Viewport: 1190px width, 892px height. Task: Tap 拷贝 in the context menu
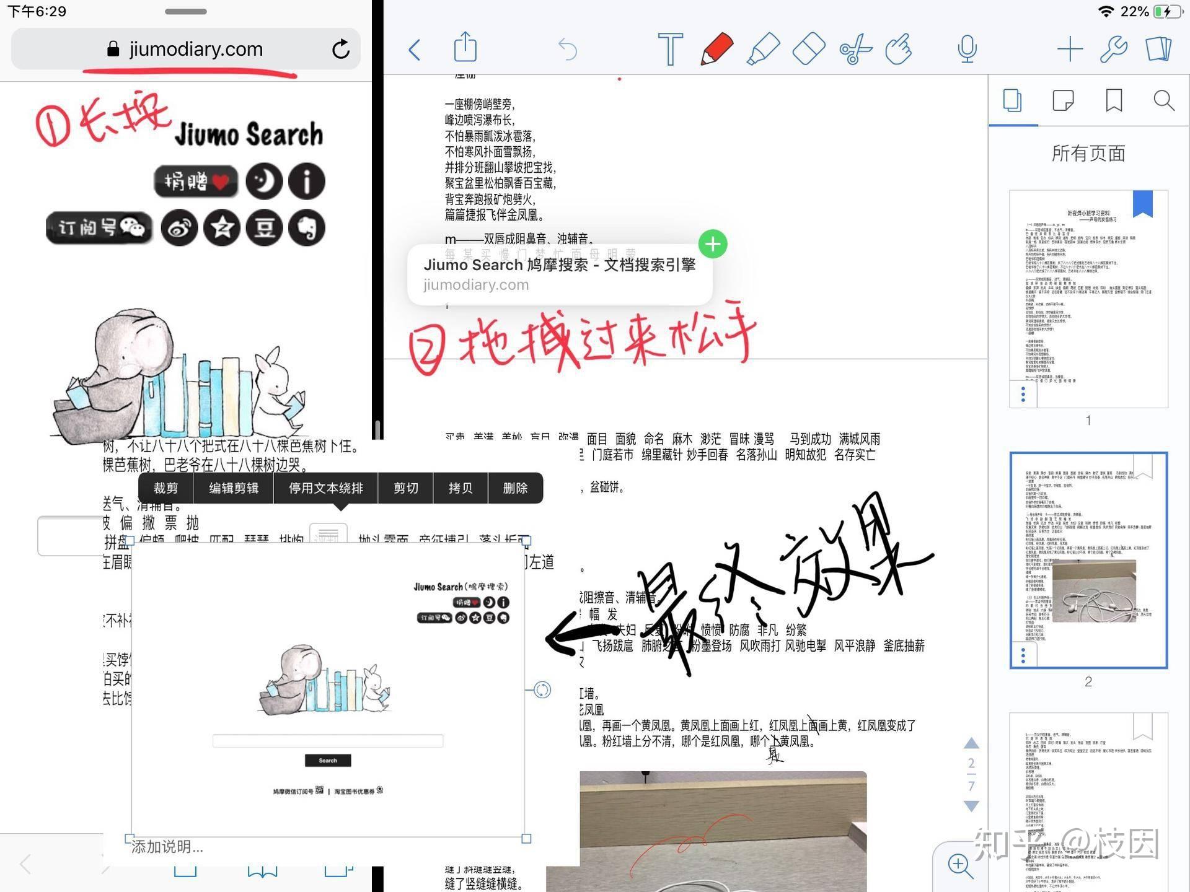pyautogui.click(x=460, y=488)
